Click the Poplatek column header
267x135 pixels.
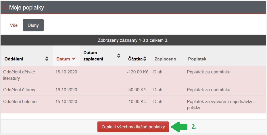(x=197, y=59)
